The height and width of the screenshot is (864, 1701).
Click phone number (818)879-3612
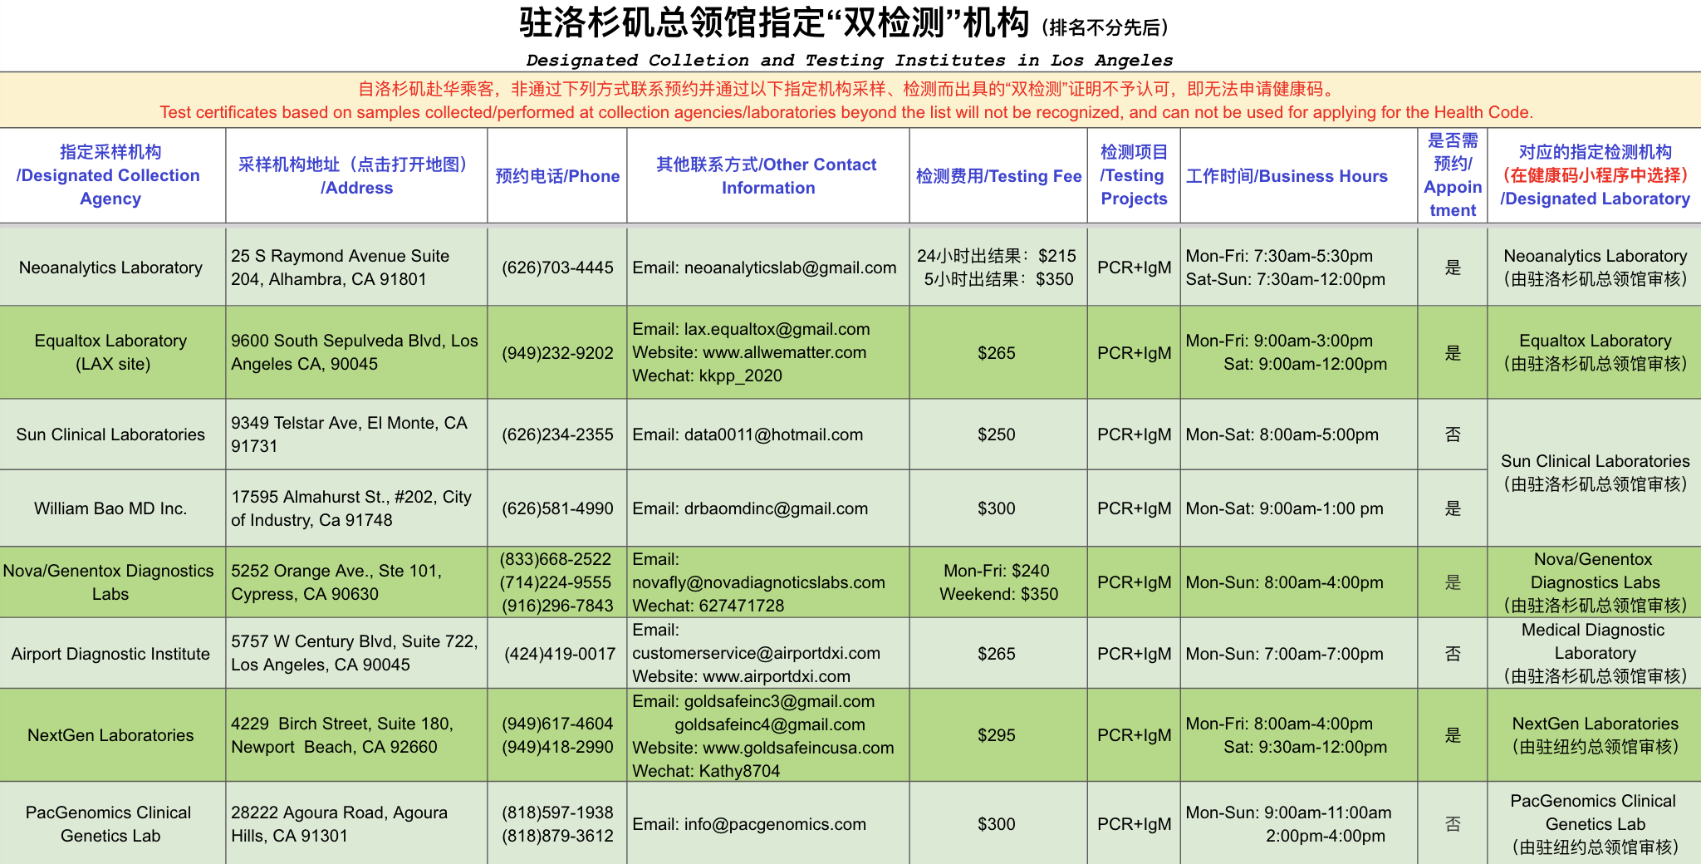coord(557,836)
